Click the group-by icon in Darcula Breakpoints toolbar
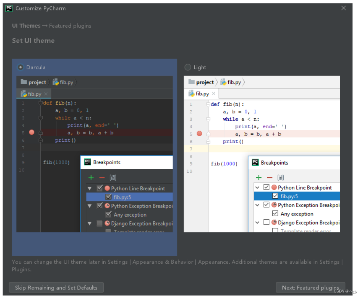Screen dimensions: 363x297 click(113, 178)
